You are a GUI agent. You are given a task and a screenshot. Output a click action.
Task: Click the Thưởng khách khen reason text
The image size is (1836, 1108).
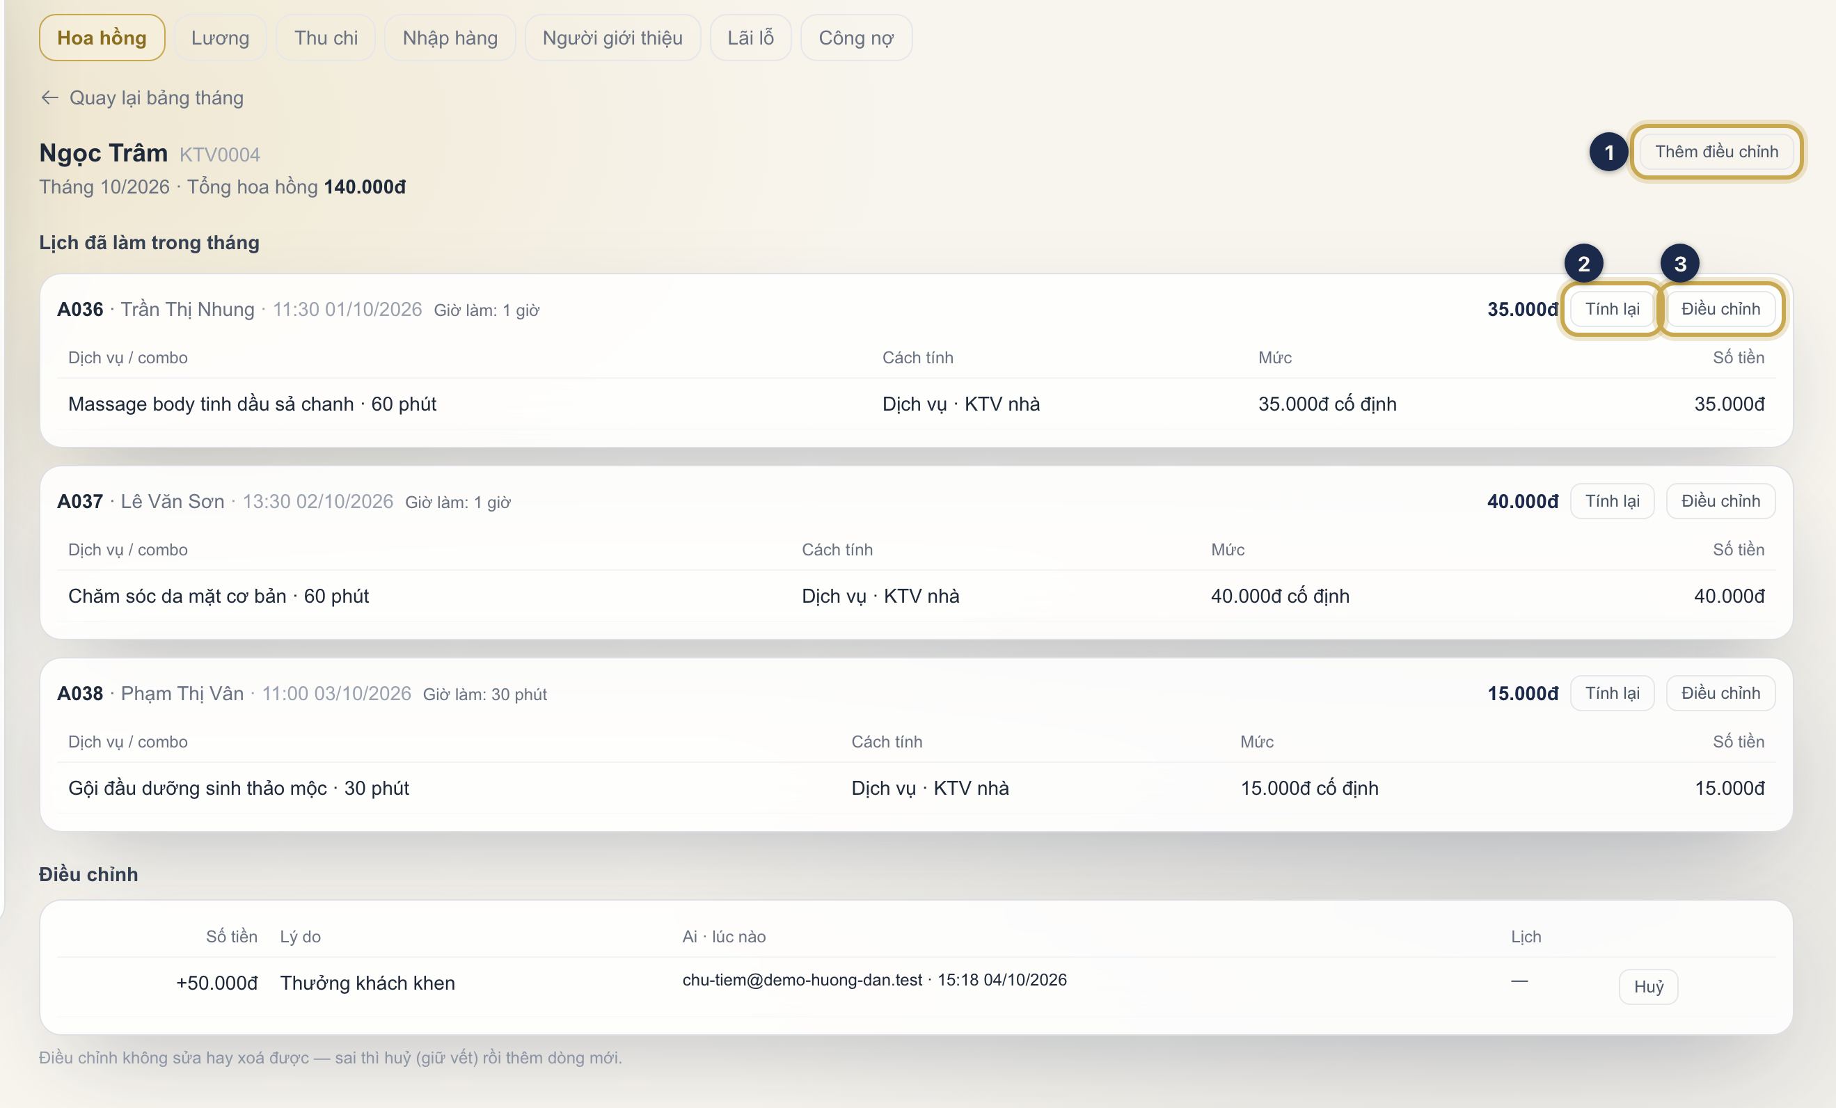click(367, 983)
